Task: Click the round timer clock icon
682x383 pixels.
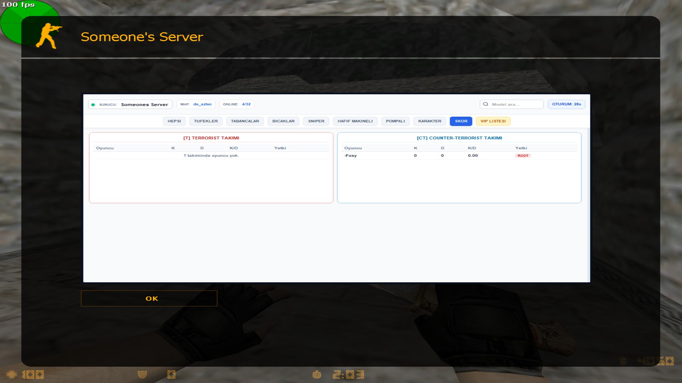Action: click(317, 374)
